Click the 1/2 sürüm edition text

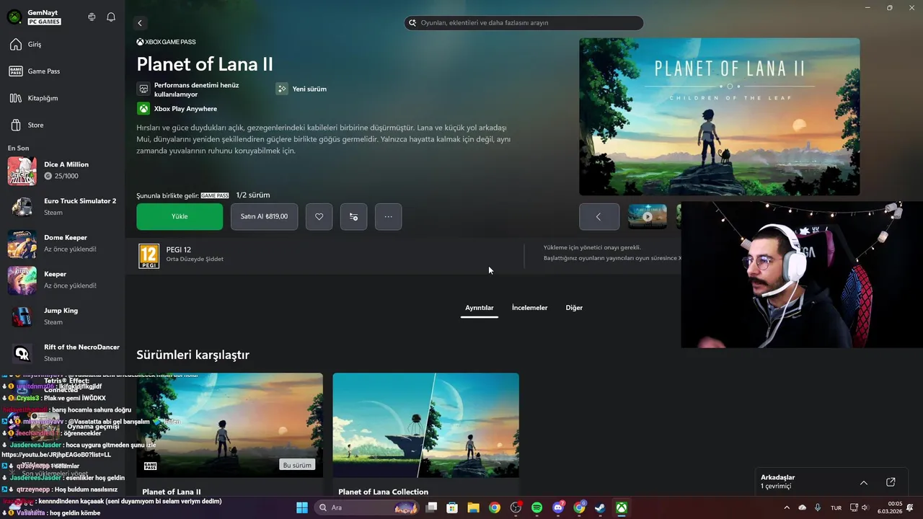[253, 195]
